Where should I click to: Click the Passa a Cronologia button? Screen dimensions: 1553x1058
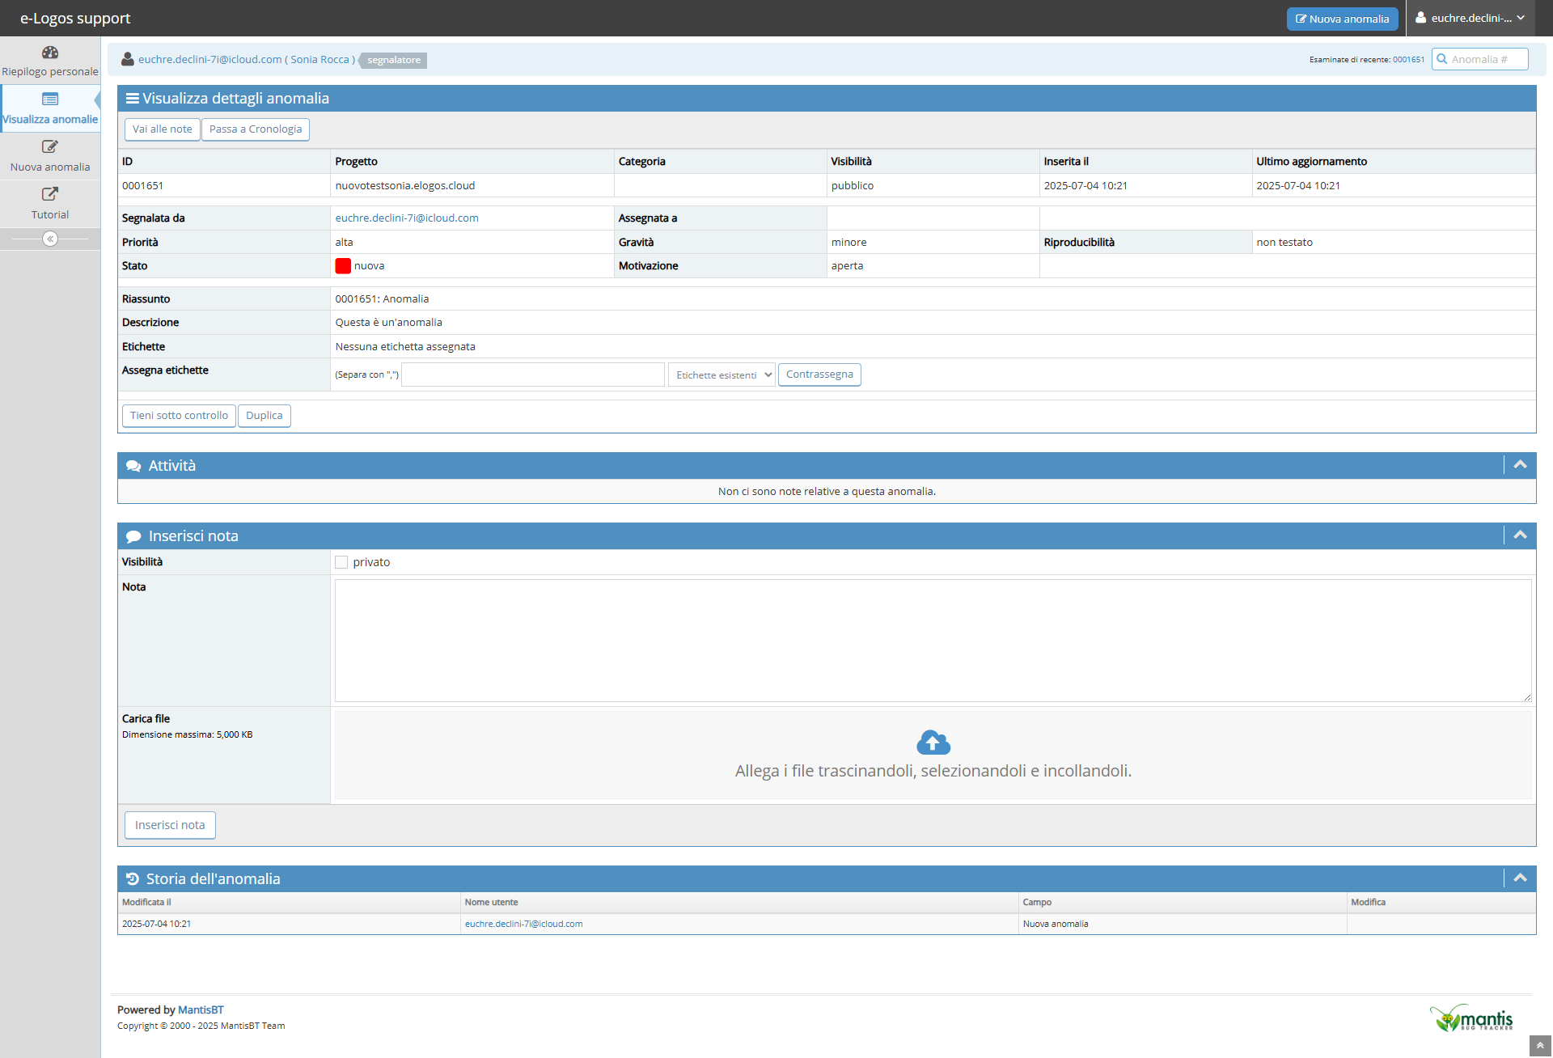click(255, 129)
